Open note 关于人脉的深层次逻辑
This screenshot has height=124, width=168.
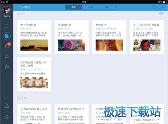pos(147,37)
